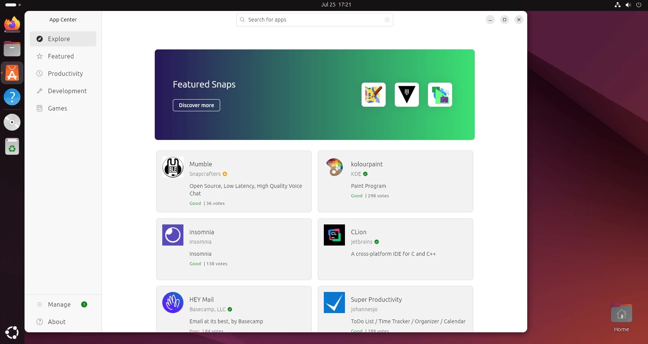The width and height of the screenshot is (648, 344).
Task: Open the third featured snap green icon
Action: [x=440, y=95]
